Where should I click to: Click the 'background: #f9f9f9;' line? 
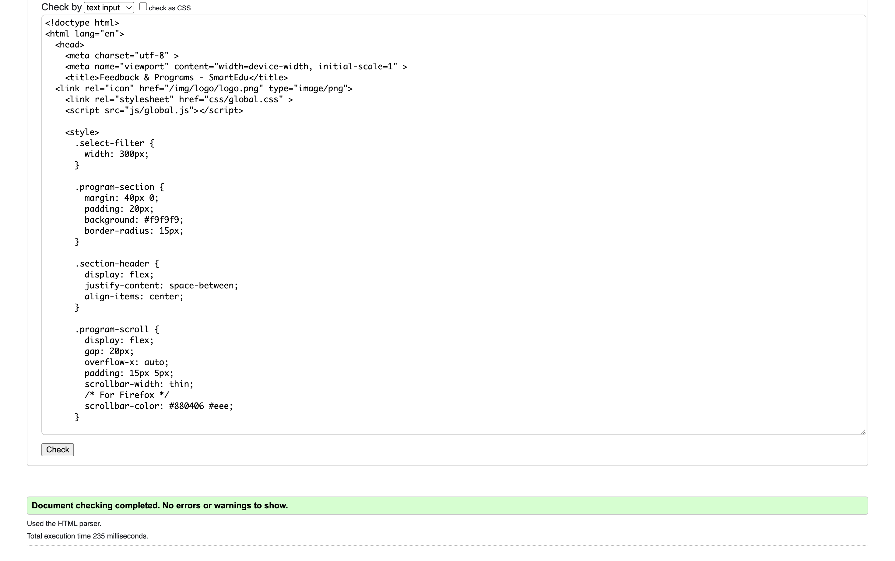pos(134,220)
